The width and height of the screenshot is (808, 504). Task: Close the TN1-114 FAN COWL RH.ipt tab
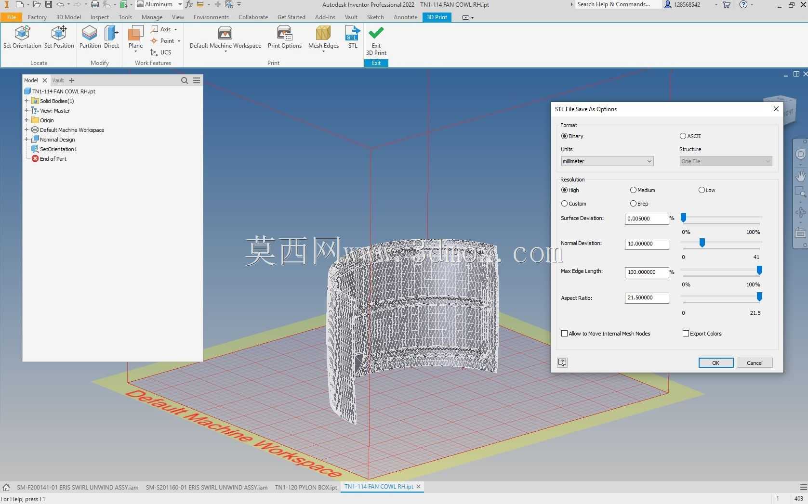coord(418,487)
